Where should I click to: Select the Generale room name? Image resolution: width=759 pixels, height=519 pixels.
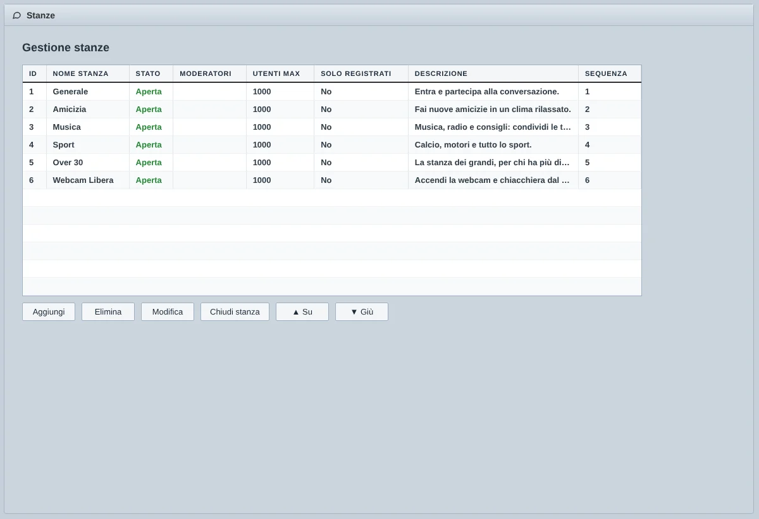click(70, 92)
